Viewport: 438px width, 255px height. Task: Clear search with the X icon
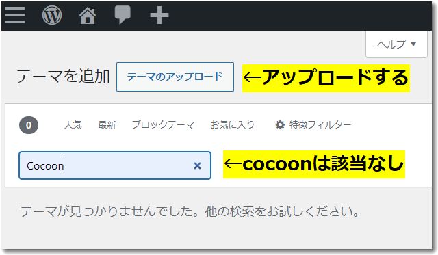click(x=197, y=165)
